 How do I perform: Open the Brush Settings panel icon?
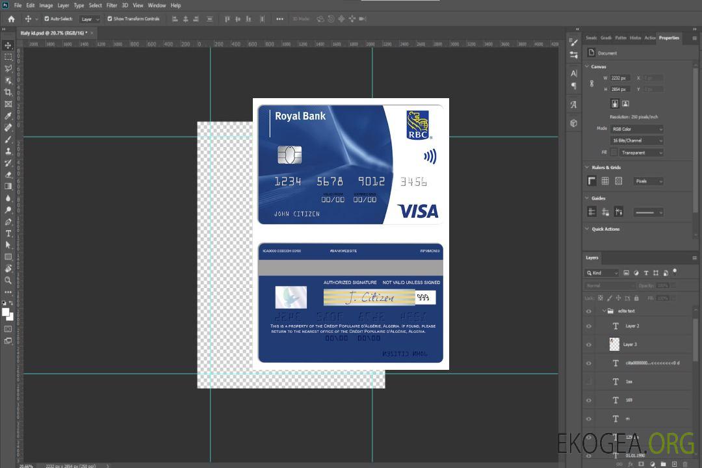pos(573,42)
